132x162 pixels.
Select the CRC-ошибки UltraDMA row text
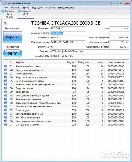click(28, 125)
